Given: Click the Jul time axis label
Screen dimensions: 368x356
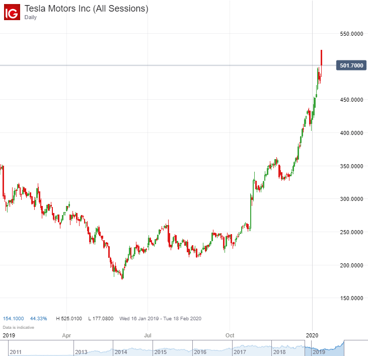Looking at the screenshot, I should coord(148,335).
